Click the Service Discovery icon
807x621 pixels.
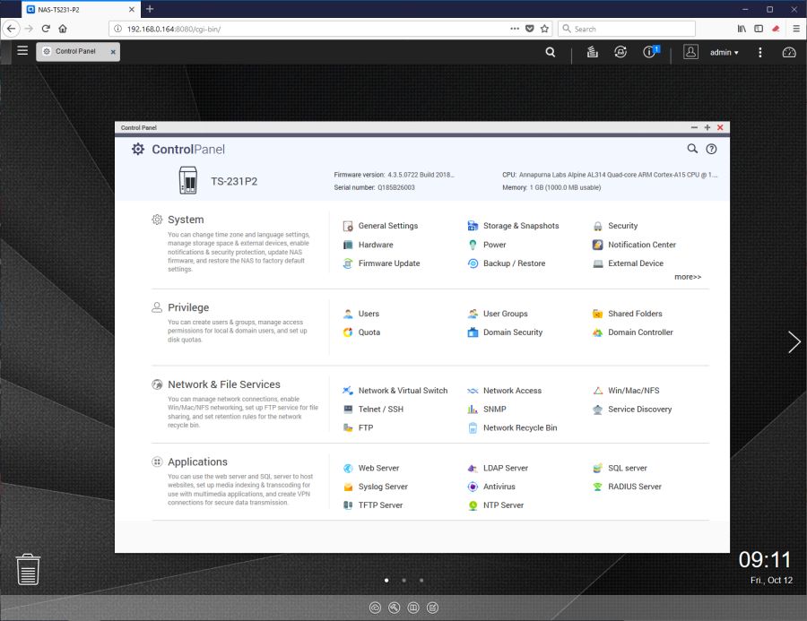click(x=597, y=410)
